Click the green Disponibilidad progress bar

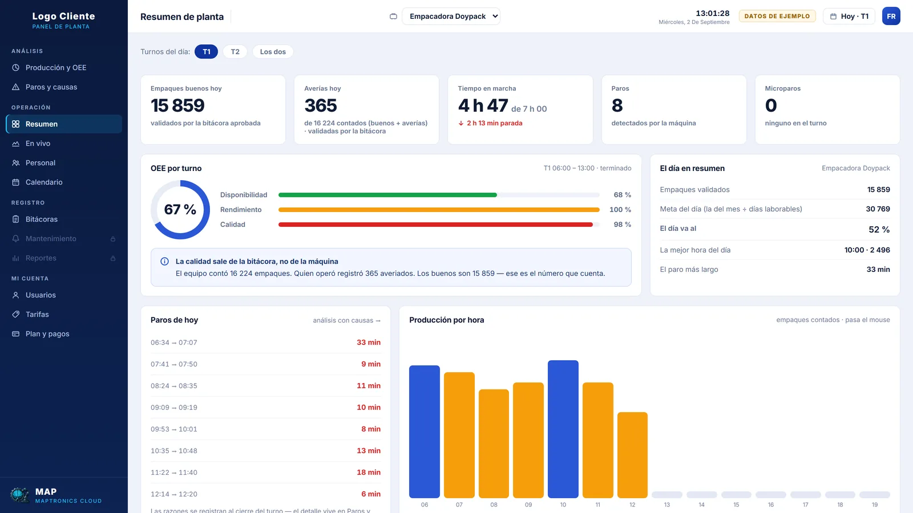point(387,195)
